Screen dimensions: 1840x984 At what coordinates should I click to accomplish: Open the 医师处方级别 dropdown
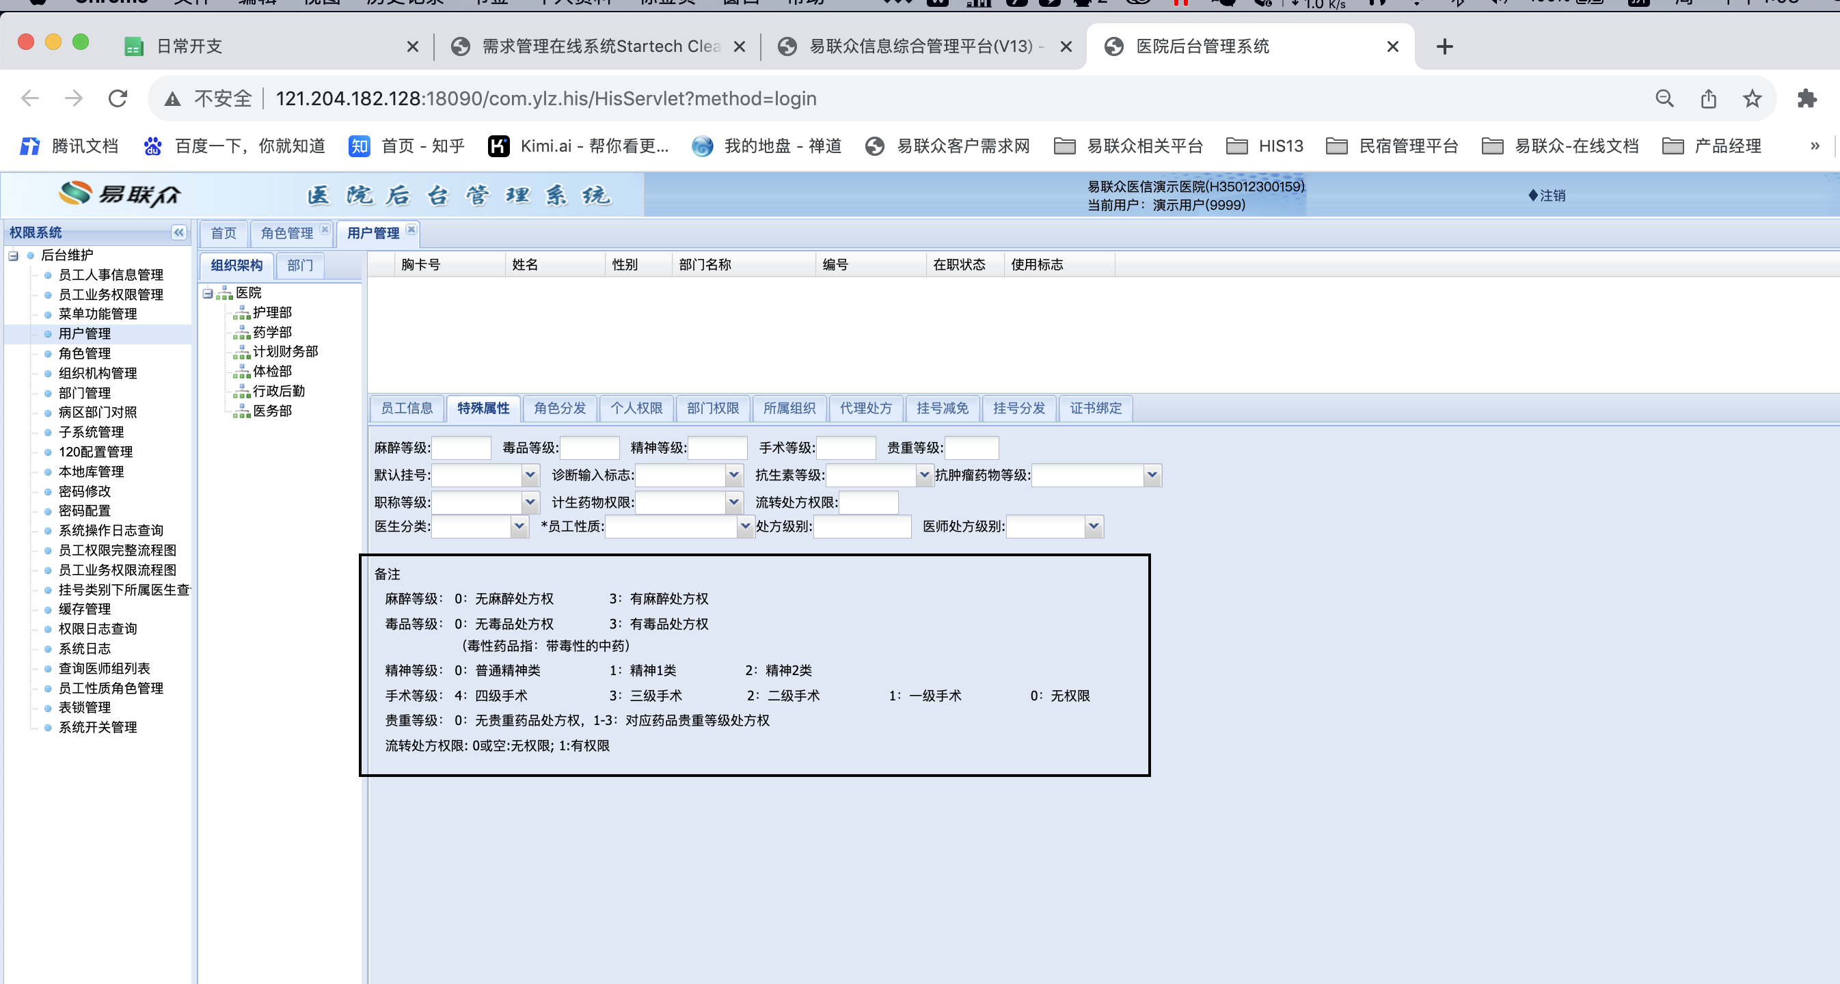pyautogui.click(x=1093, y=526)
